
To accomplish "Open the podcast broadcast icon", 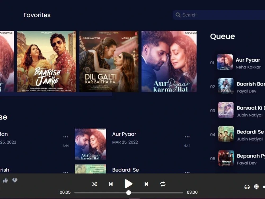I will click(256, 187).
